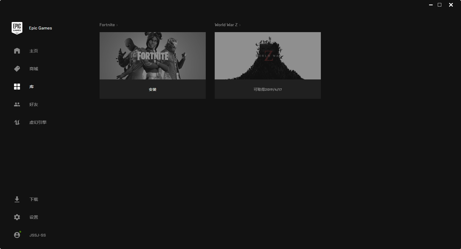Click the JSSJ-SS account avatar icon
The image size is (461, 249).
pyautogui.click(x=17, y=235)
